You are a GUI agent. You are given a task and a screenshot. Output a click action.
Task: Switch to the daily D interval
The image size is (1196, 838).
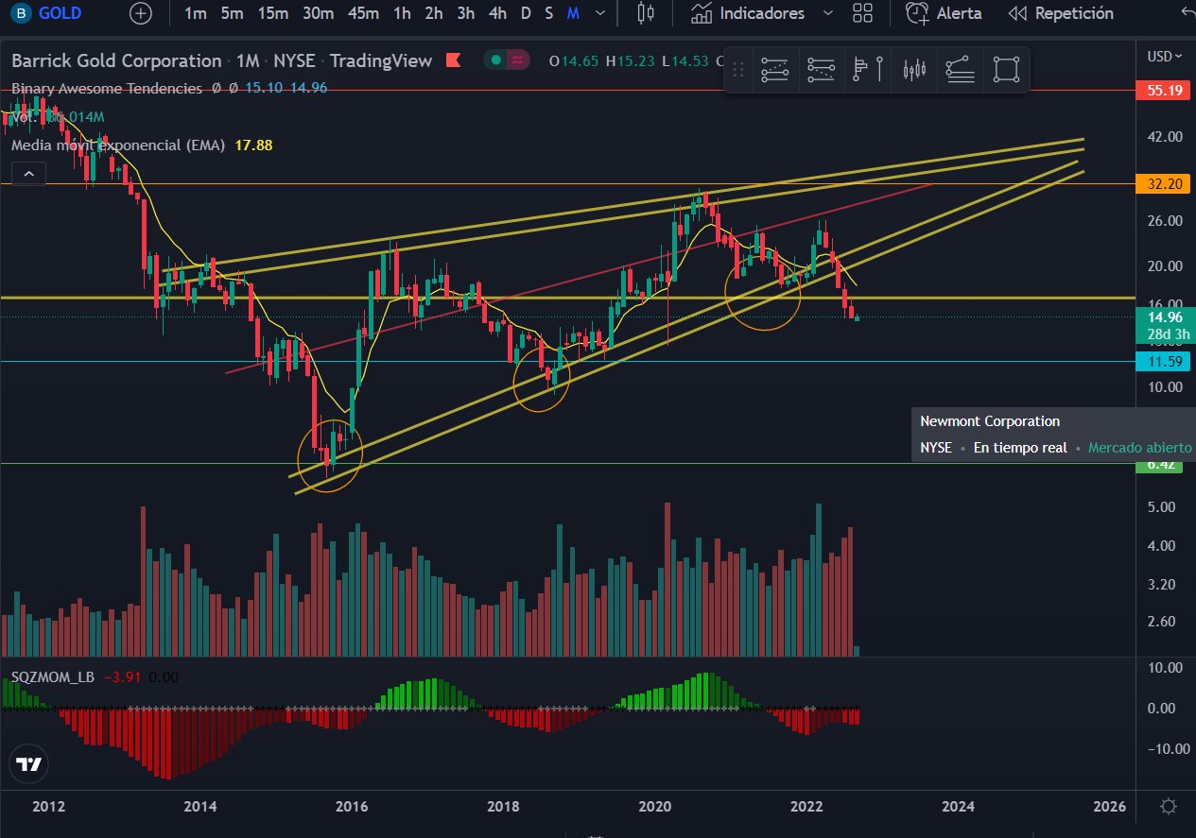tap(526, 13)
